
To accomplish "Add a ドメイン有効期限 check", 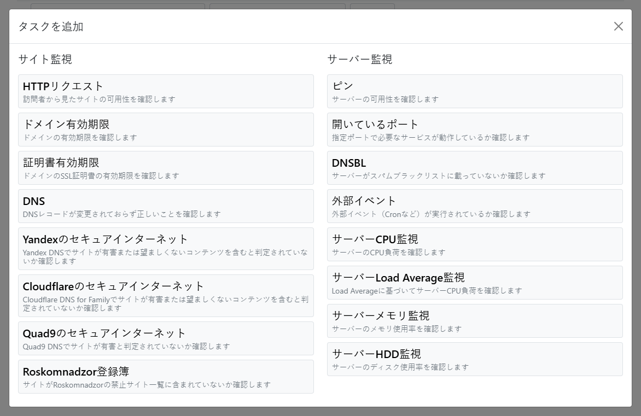I will click(x=166, y=130).
